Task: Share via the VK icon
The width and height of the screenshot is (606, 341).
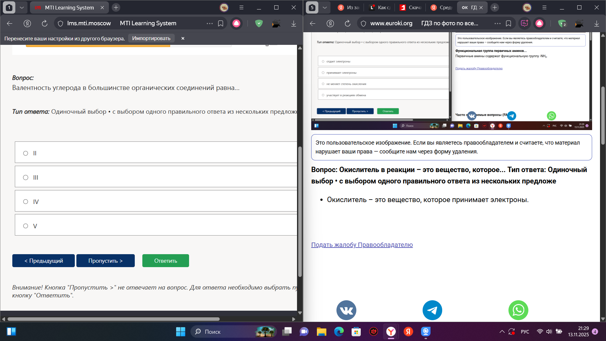Action: coord(346,310)
